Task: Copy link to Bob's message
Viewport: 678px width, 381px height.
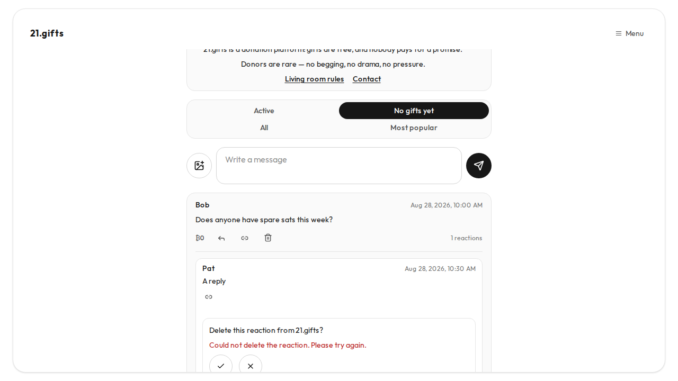Action: pyautogui.click(x=245, y=238)
